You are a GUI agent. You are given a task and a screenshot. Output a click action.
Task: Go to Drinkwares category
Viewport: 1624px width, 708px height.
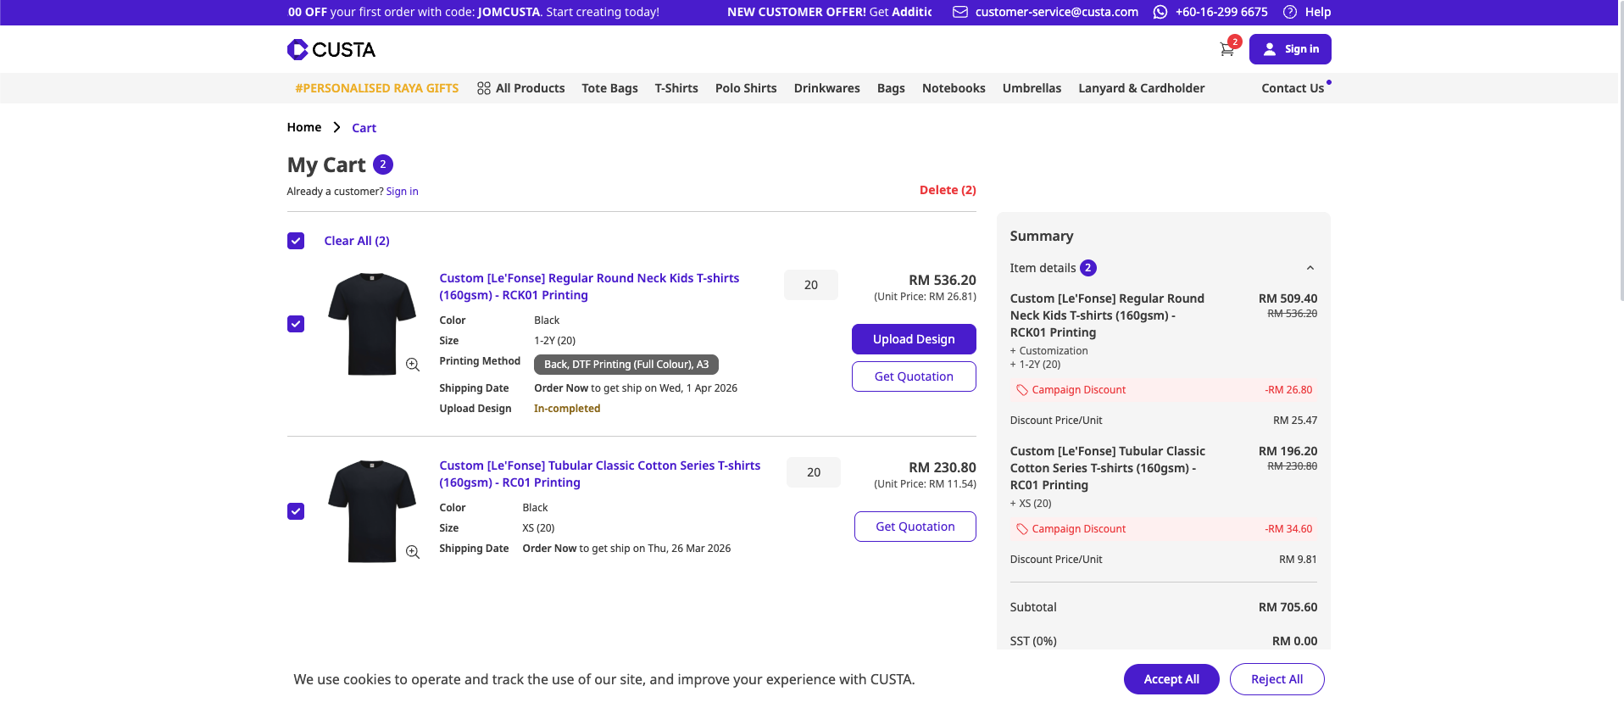pos(827,88)
